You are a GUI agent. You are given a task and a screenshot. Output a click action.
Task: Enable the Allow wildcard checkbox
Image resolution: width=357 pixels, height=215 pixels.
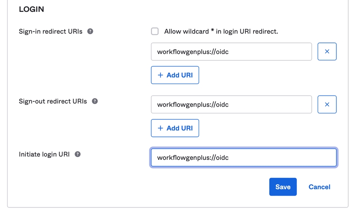point(155,31)
